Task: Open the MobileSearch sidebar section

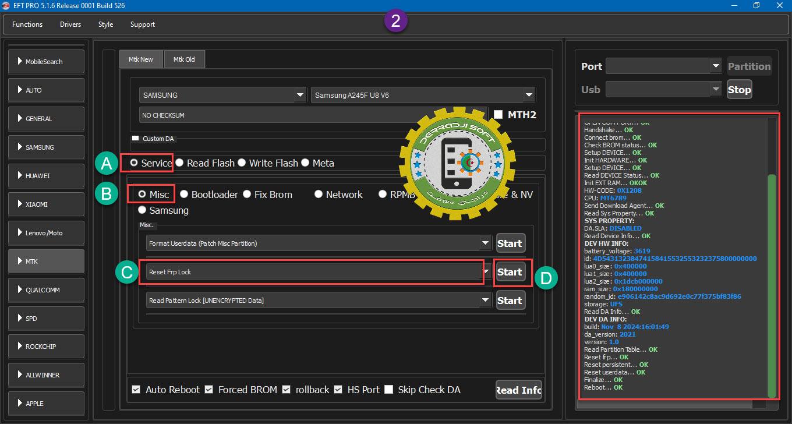Action: pyautogui.click(x=46, y=62)
